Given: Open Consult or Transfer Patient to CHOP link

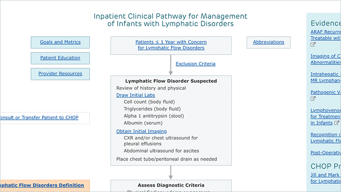Looking at the screenshot, I should pyautogui.click(x=39, y=117).
